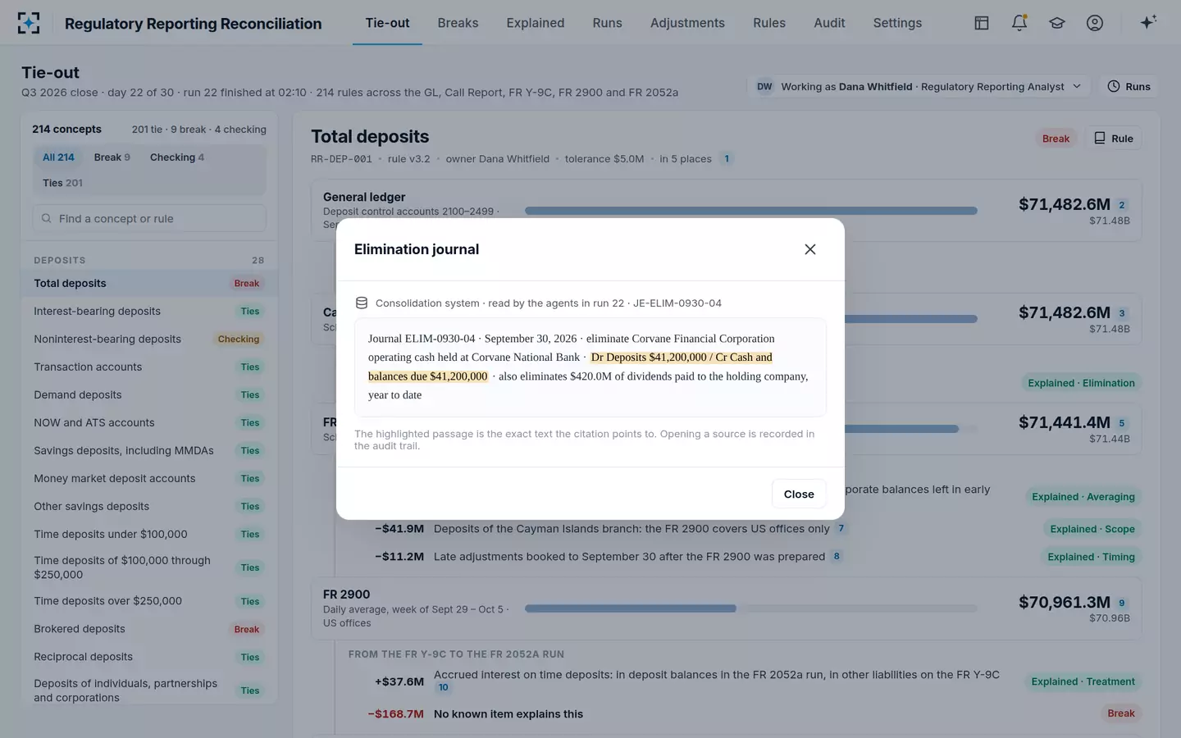Screen dimensions: 1181x738
Task: Click the Explained · Elimination tag
Action: coord(1081,383)
